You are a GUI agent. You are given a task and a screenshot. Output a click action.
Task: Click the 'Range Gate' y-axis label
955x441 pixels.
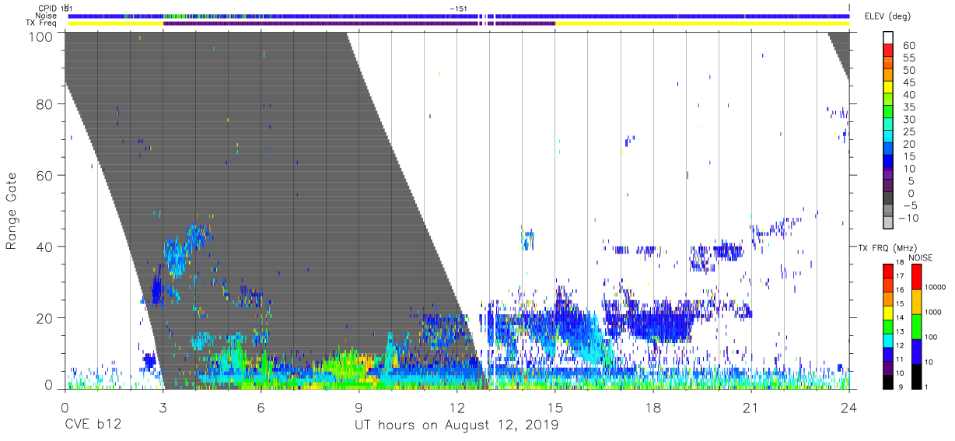[x=12, y=212]
